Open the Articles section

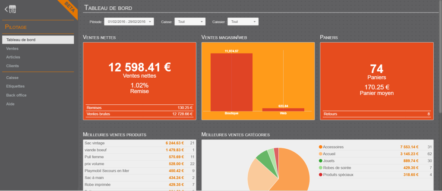(x=13, y=57)
